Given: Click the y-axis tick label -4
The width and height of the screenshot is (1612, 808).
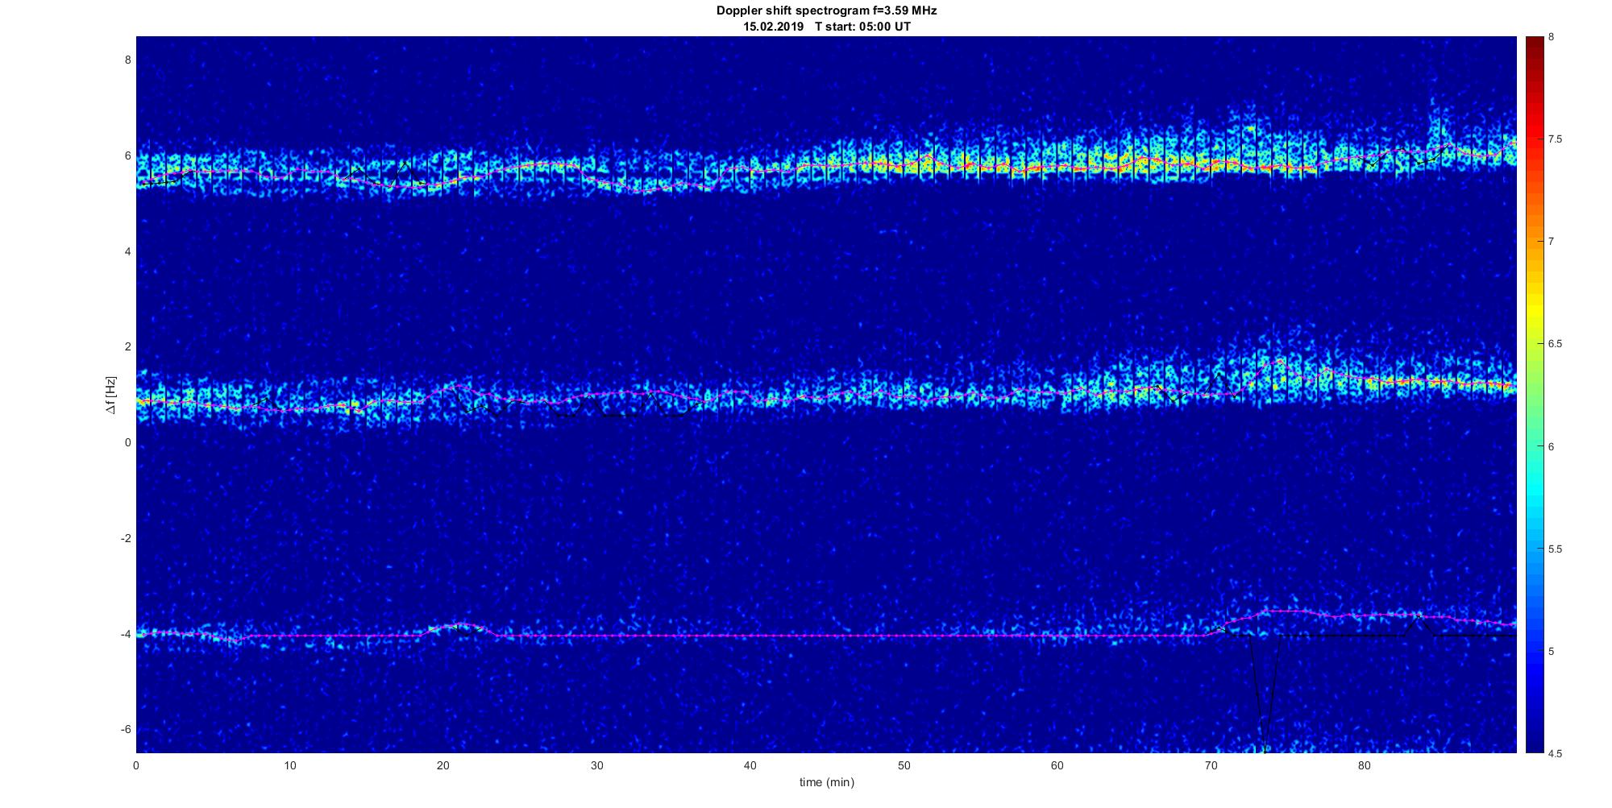Looking at the screenshot, I should (126, 635).
